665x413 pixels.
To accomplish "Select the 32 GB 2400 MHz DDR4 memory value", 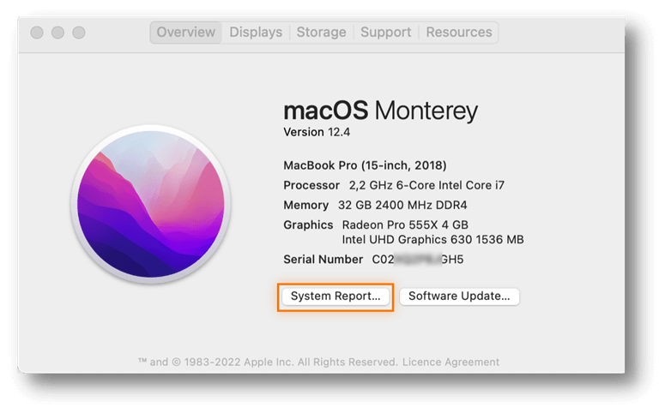I will pos(402,205).
